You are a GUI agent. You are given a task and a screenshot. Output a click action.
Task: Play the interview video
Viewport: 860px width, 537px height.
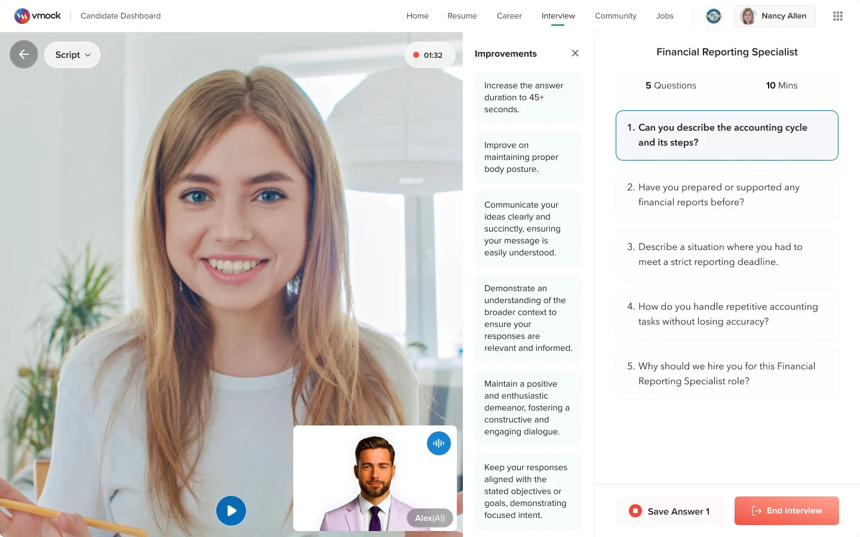pos(231,511)
